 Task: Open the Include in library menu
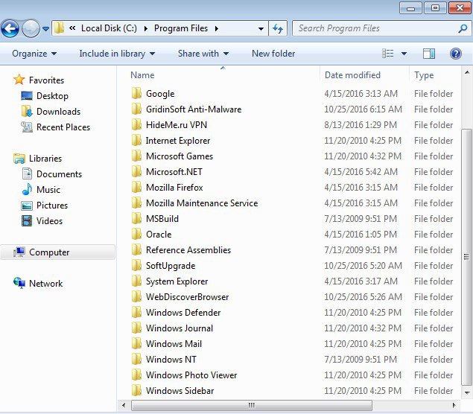(117, 54)
